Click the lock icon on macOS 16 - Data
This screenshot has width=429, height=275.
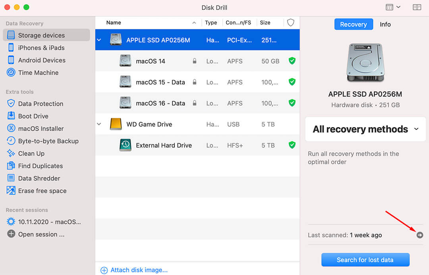(195, 103)
